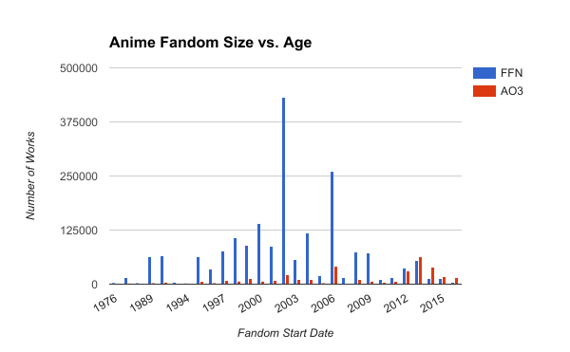The width and height of the screenshot is (570, 352).
Task: Click the 500000 y-axis label
Action: tap(79, 68)
